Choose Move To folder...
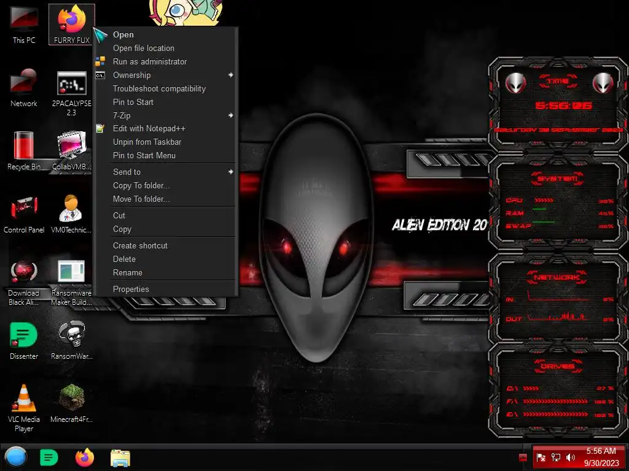The image size is (629, 471). tap(166, 199)
